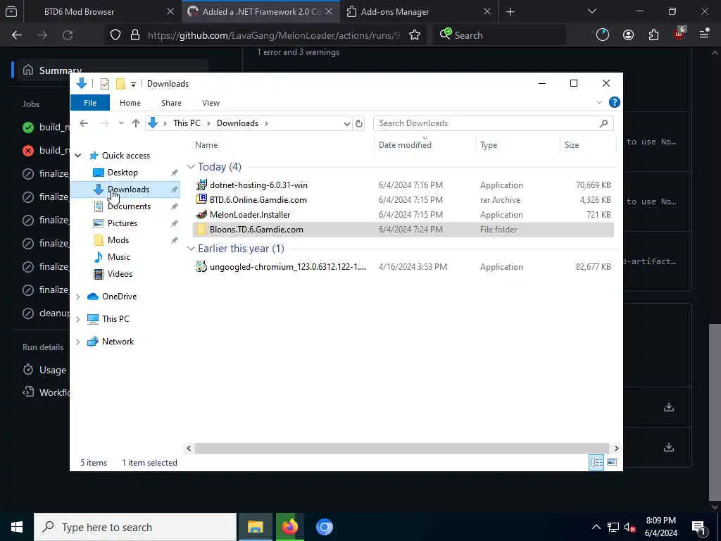Open the View ribbon tab

point(211,103)
